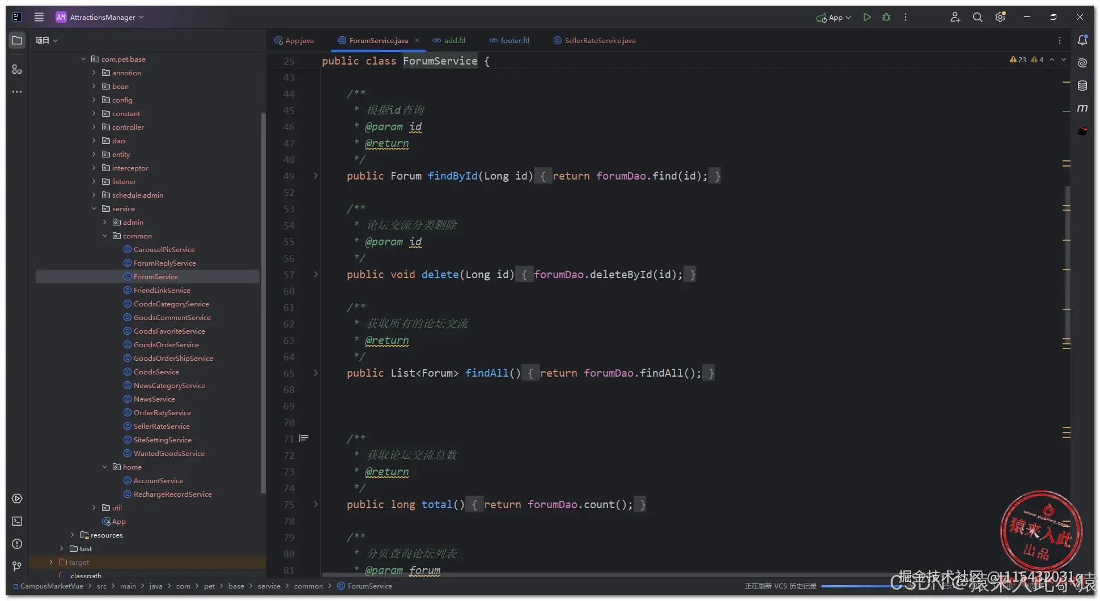The height and width of the screenshot is (601, 1100).
Task: Click the editor vertical scrollbar
Action: click(x=1068, y=263)
